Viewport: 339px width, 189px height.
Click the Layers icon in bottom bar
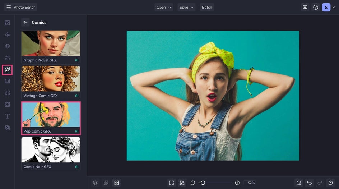95,183
